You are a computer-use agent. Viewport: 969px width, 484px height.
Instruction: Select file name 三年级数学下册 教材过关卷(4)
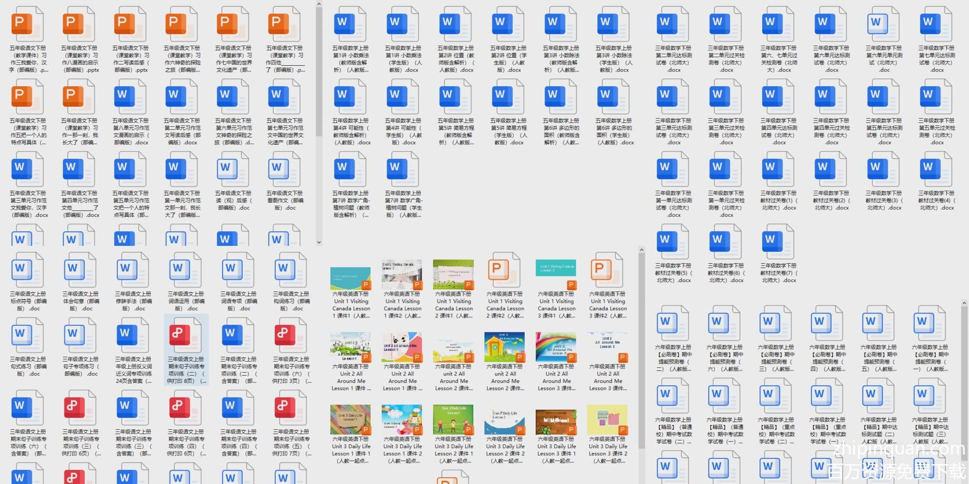click(x=937, y=200)
